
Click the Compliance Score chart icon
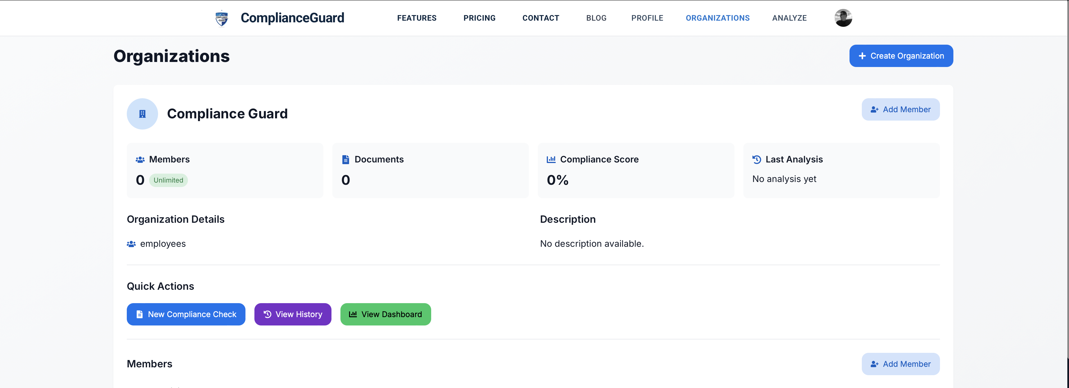click(x=551, y=159)
